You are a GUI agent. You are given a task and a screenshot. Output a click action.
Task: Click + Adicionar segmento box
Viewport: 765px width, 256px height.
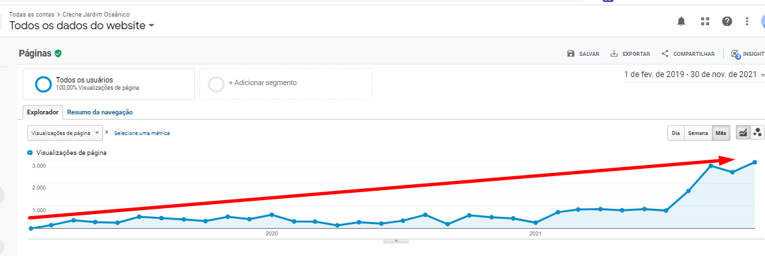pos(286,84)
